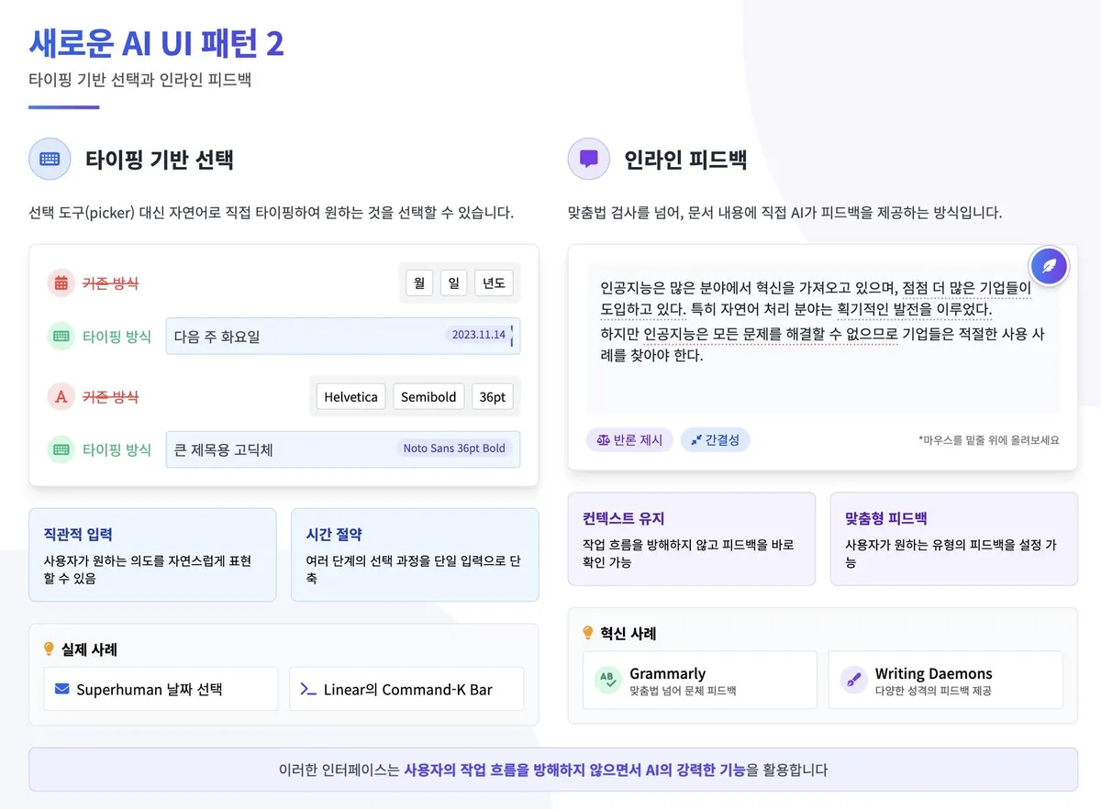Click the Writing Daemons brush icon
This screenshot has width=1101, height=809.
coord(854,680)
